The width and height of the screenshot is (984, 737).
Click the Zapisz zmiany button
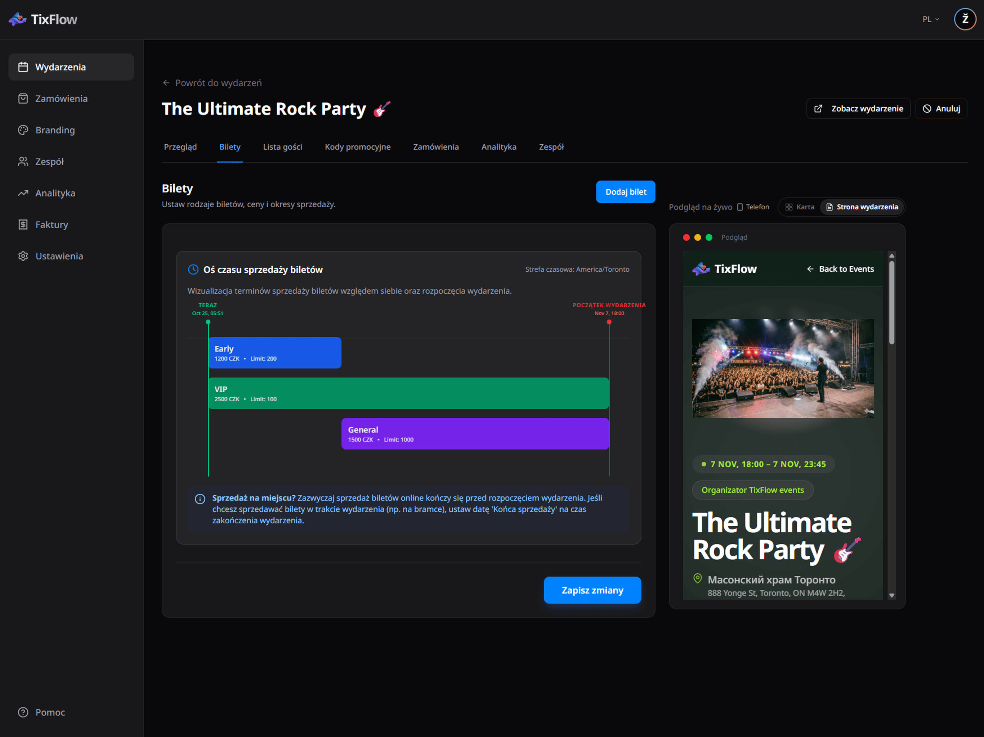click(x=592, y=590)
